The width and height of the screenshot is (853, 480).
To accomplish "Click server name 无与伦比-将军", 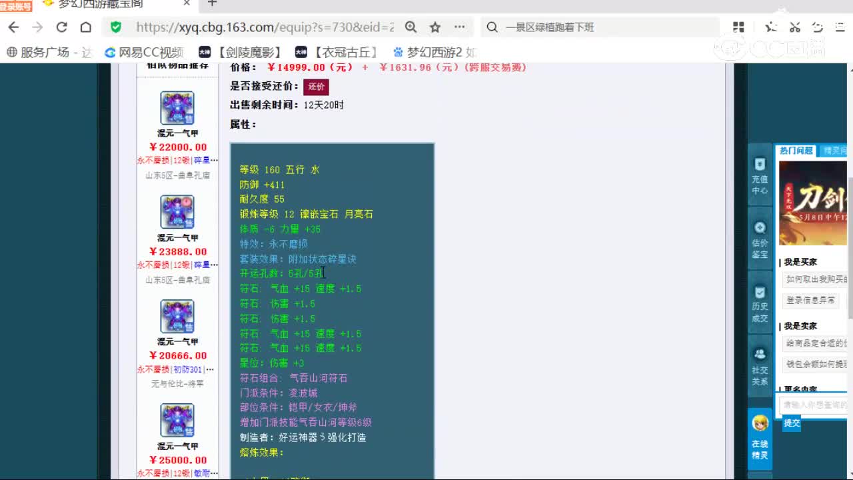I will 178,384.
